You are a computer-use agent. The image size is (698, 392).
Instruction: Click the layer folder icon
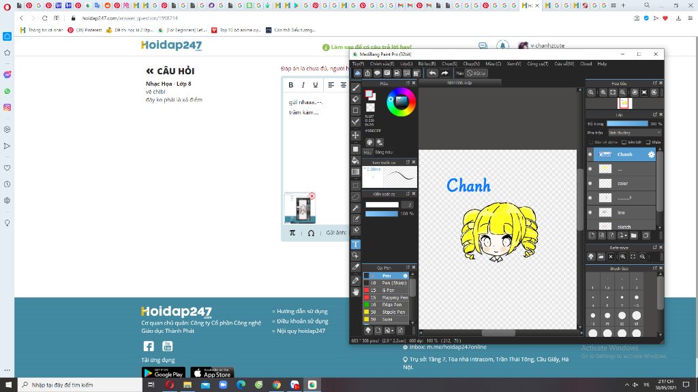click(633, 235)
